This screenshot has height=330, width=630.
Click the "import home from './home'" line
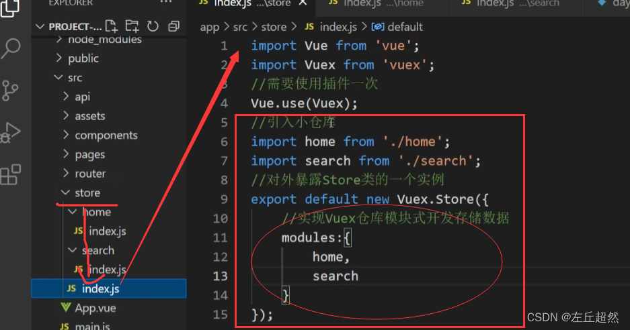click(350, 142)
